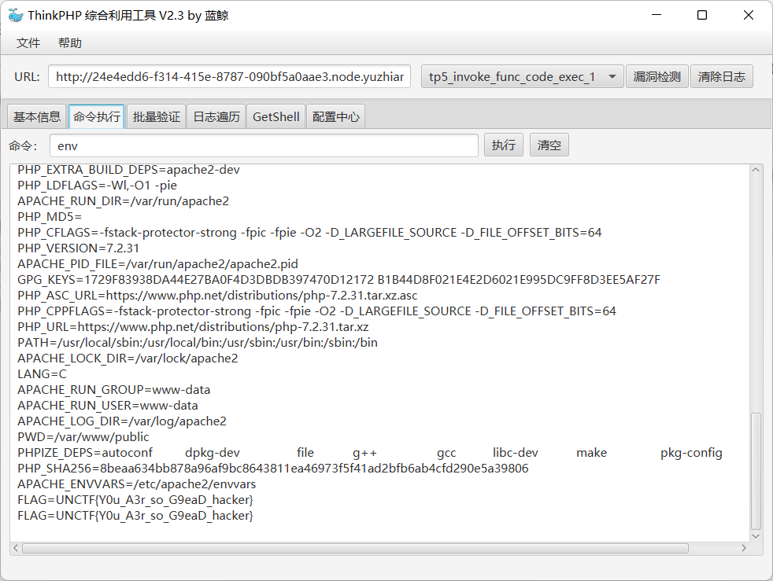Click the APACHE_LOCK_DIR=/var/lock/apache2 line
The image size is (773, 581).
(x=128, y=358)
